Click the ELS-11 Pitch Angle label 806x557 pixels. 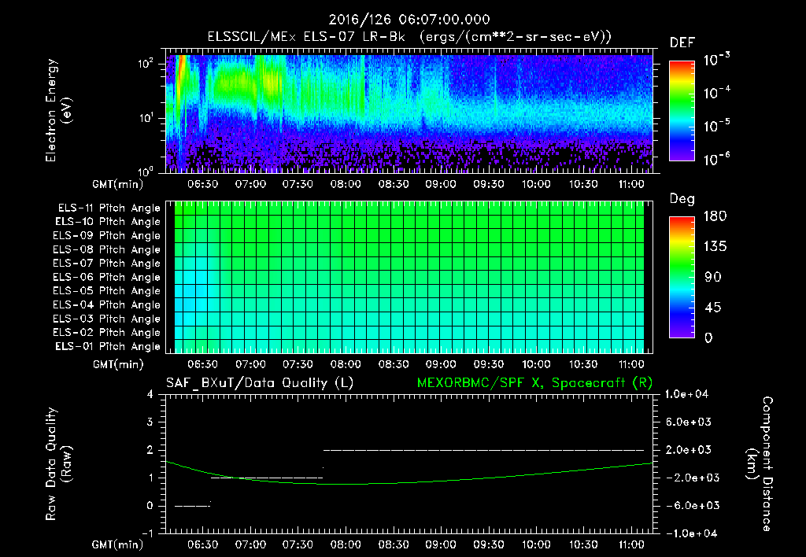pos(109,208)
